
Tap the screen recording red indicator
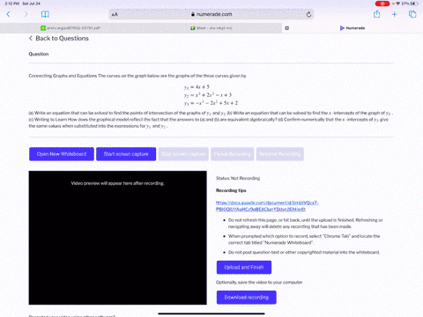click(x=382, y=4)
